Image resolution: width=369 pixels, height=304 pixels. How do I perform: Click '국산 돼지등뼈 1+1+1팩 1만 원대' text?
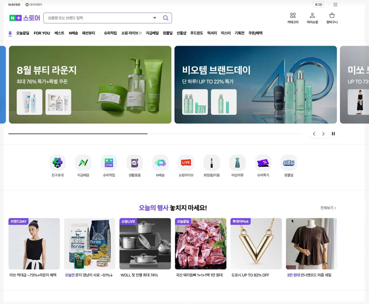click(x=199, y=275)
